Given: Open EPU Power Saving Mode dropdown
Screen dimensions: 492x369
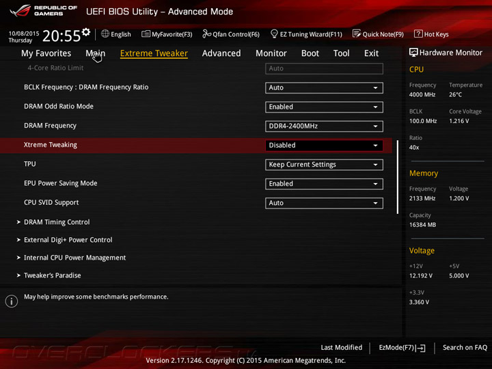Looking at the screenshot, I should (324, 184).
